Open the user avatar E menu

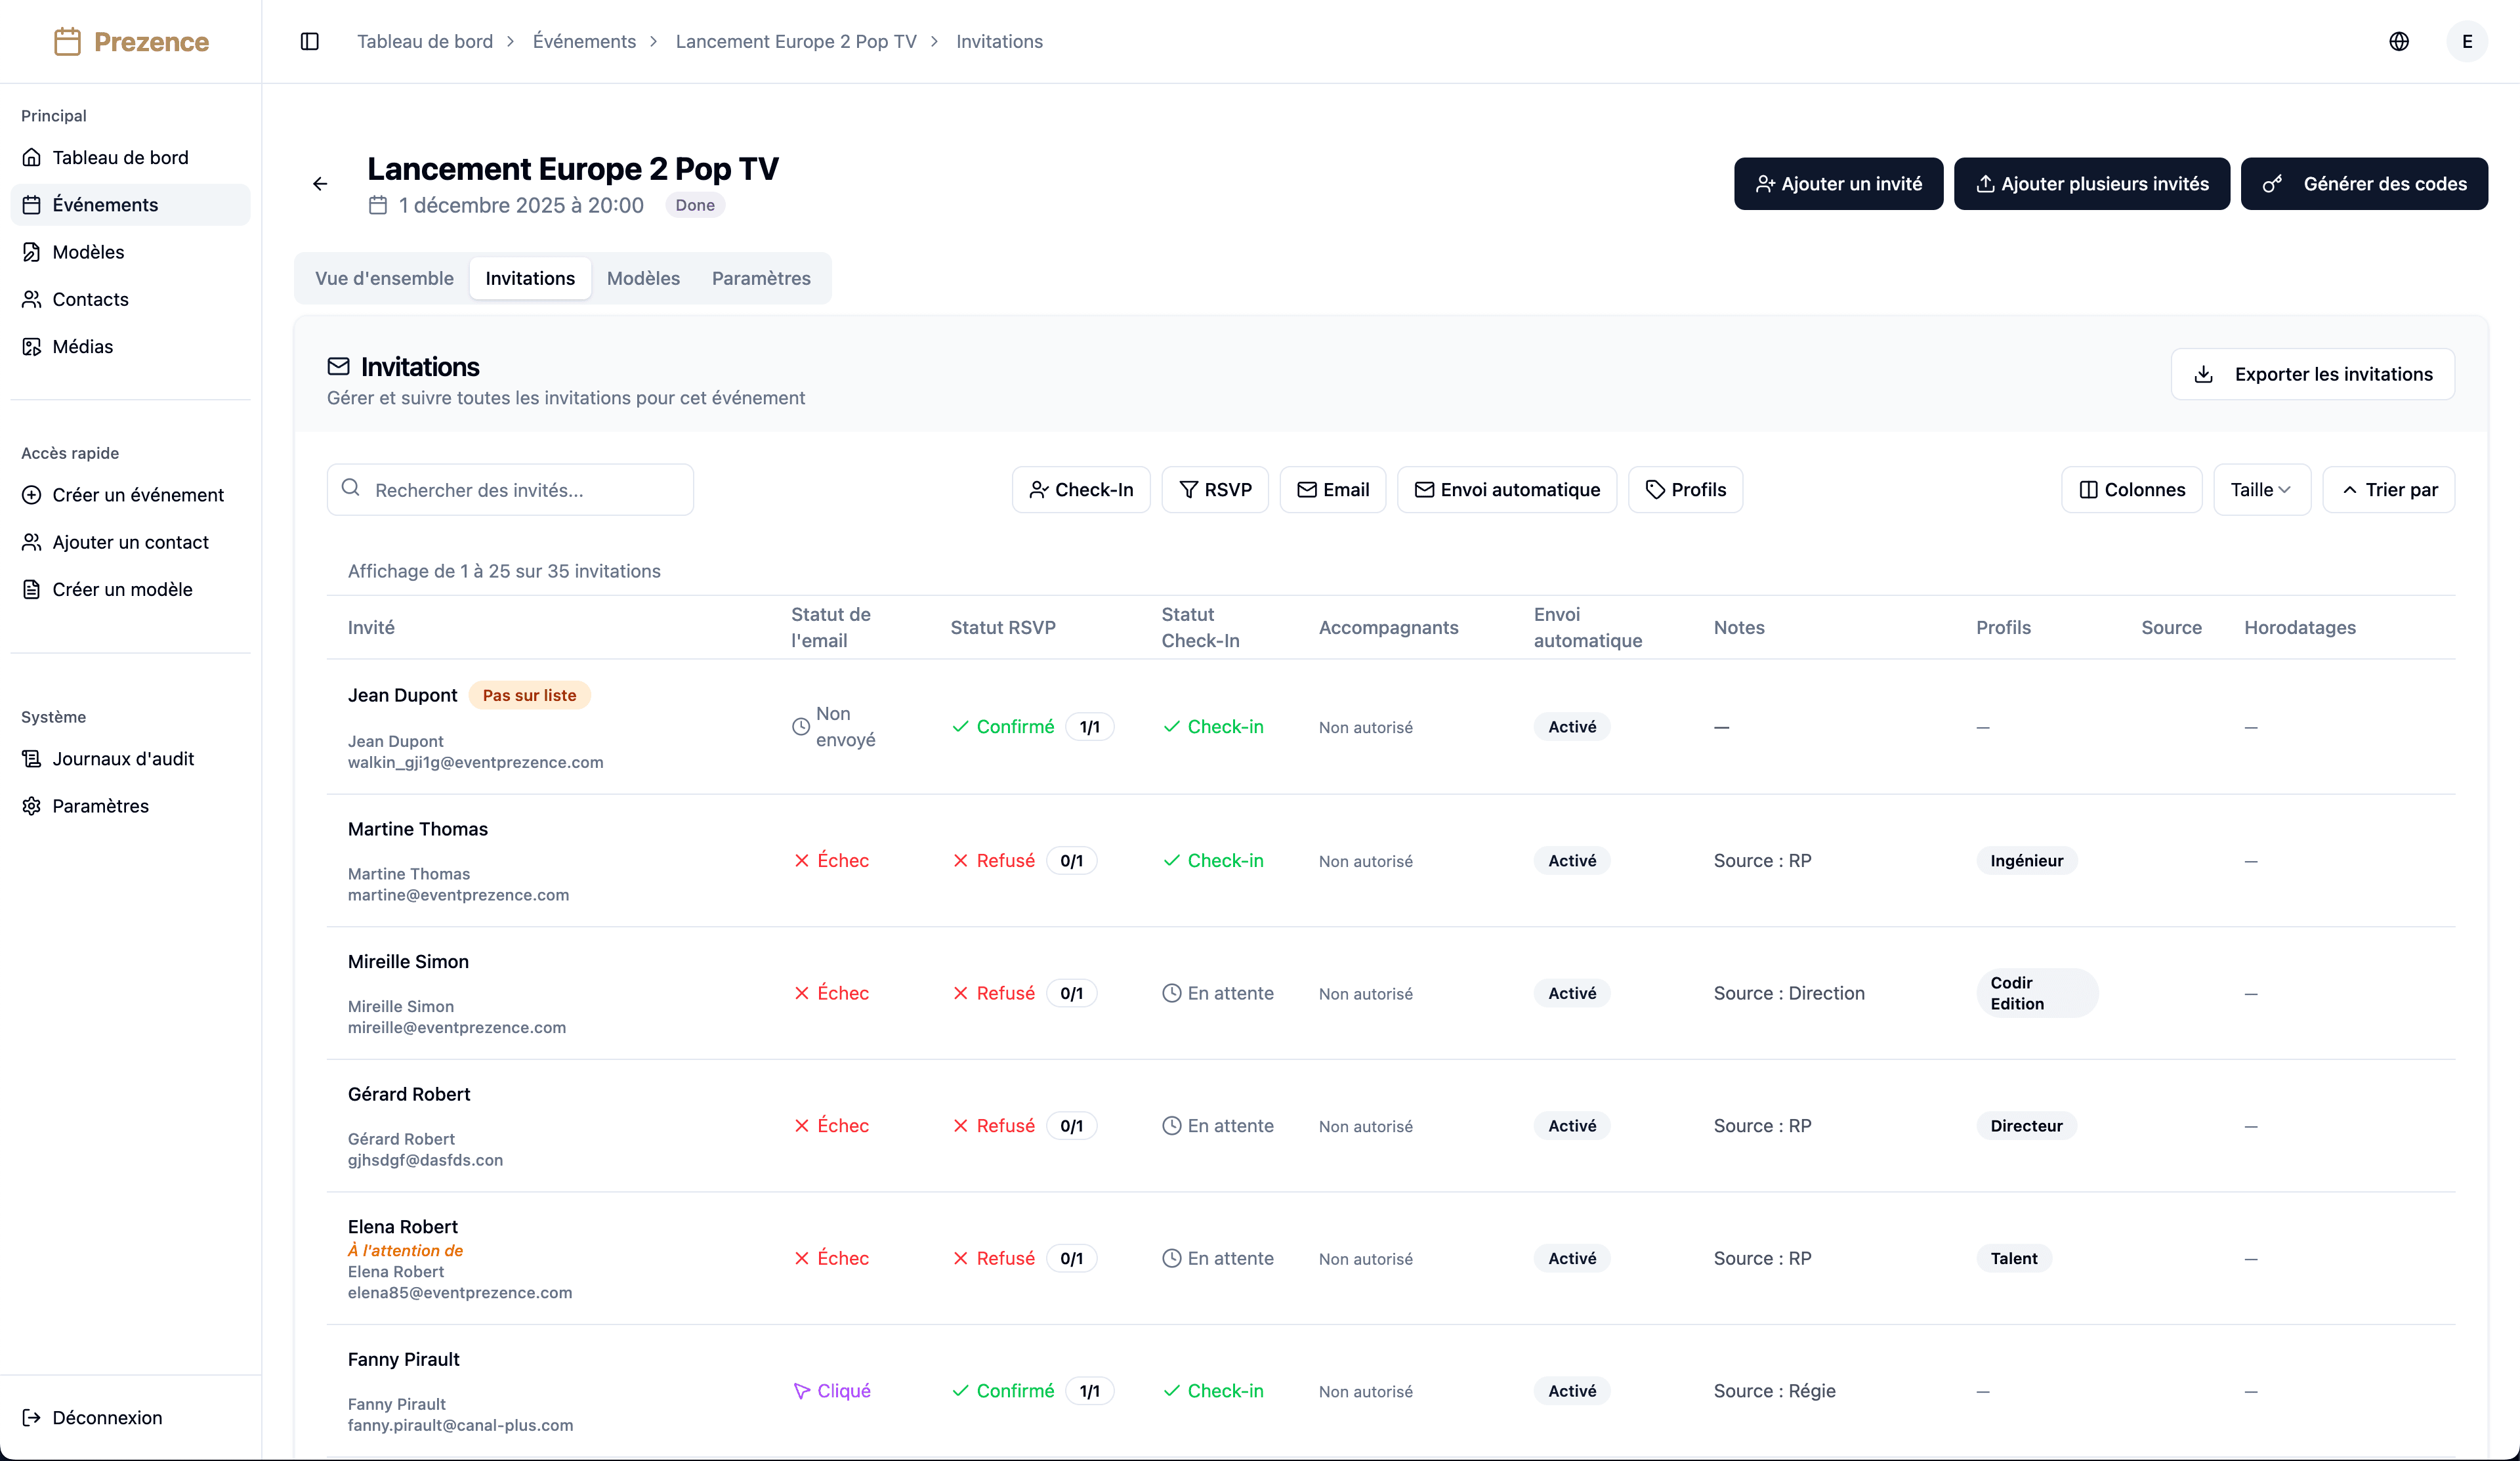tap(2466, 41)
